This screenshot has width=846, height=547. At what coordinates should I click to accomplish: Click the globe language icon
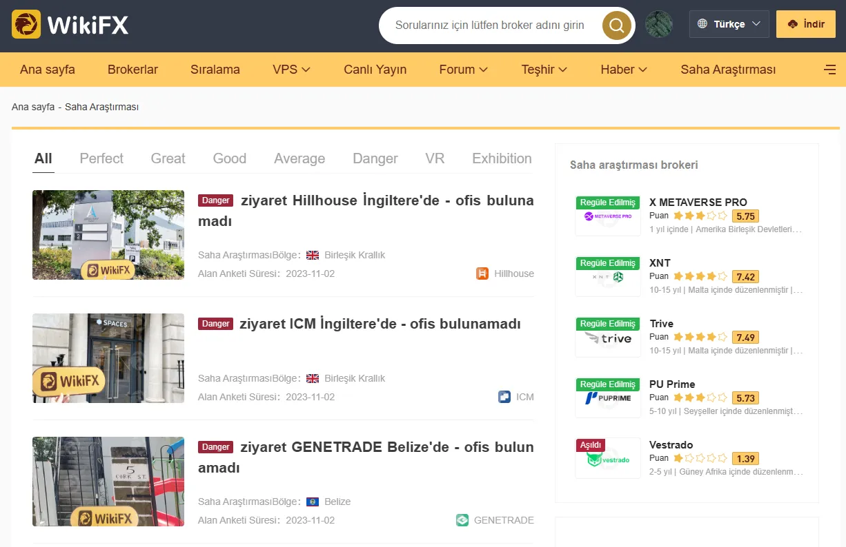702,24
